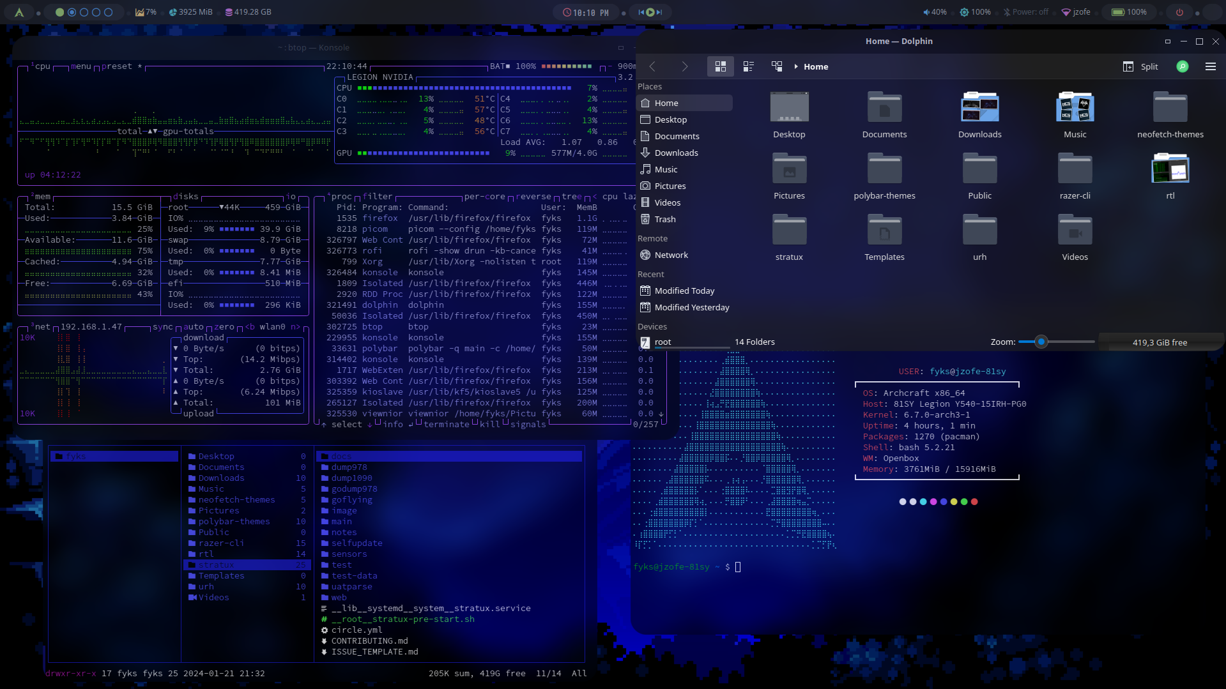Show files Modified Yesterday in Dolphin

point(684,307)
